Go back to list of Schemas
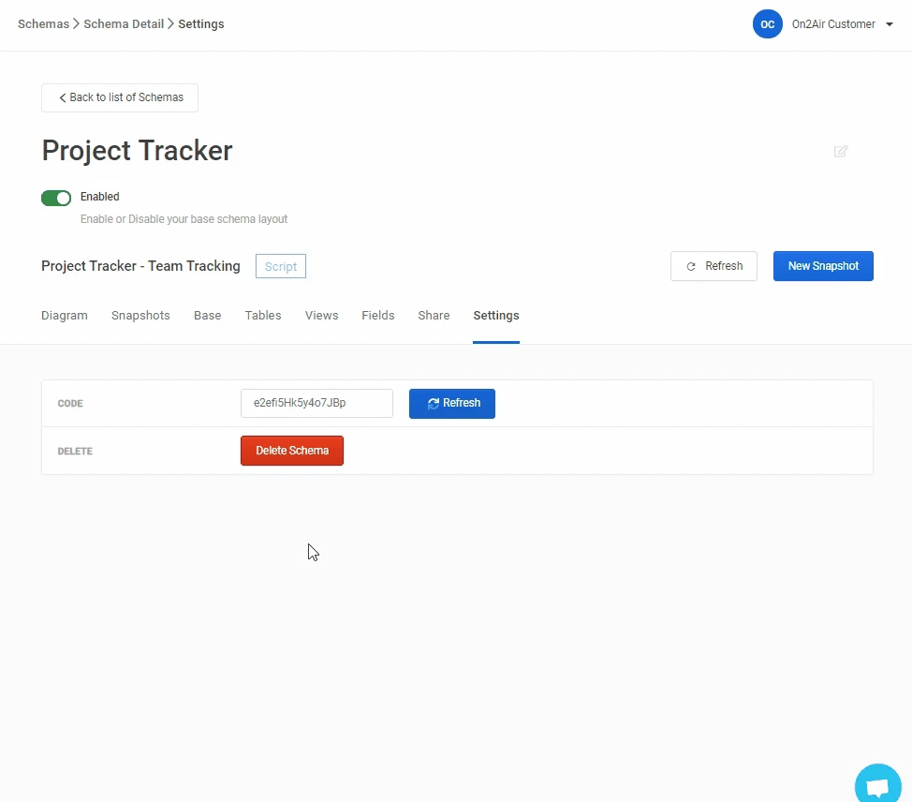This screenshot has width=912, height=802. click(120, 97)
